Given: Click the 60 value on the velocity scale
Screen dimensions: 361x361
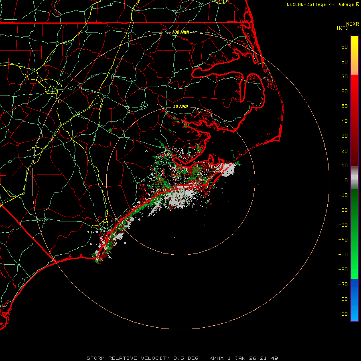Looking at the screenshot, I should pyautogui.click(x=345, y=91).
